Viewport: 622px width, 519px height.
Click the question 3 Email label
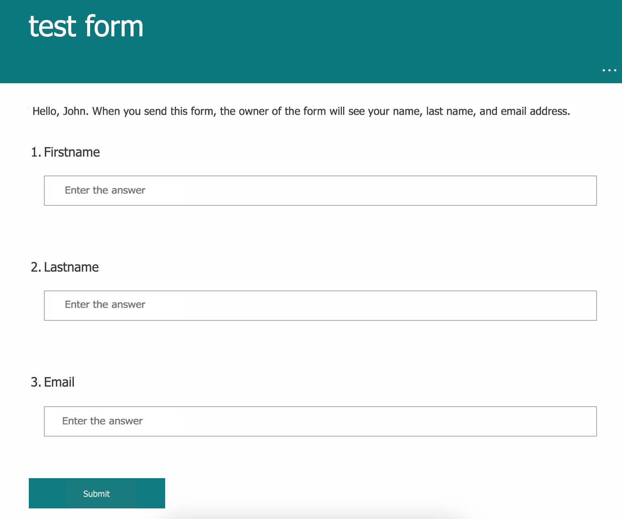[53, 382]
